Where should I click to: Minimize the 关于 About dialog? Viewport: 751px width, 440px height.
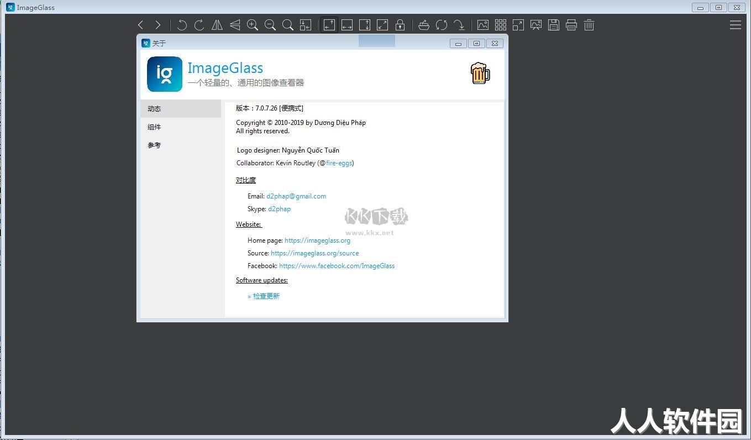click(x=458, y=43)
